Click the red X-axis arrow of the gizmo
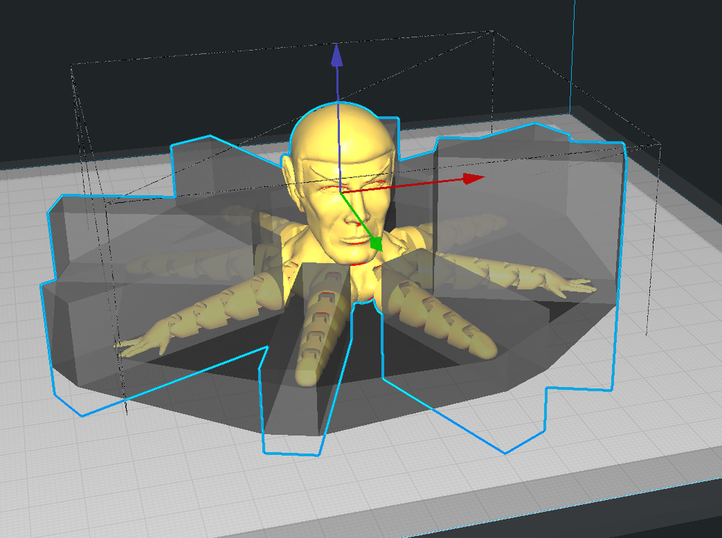 tap(473, 178)
